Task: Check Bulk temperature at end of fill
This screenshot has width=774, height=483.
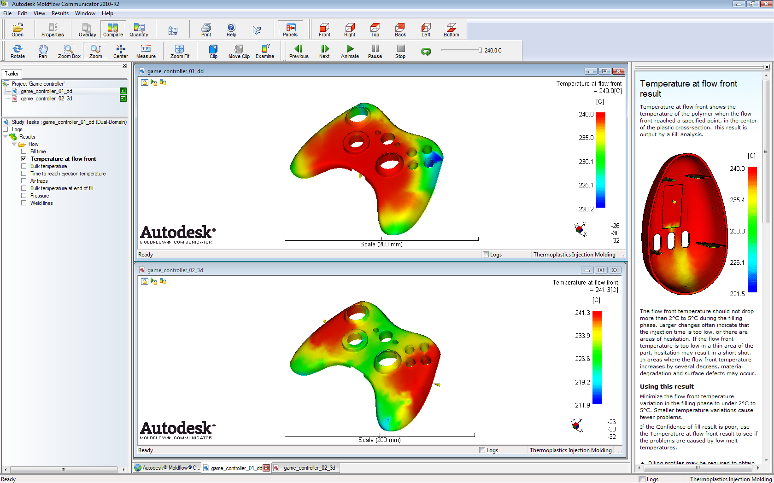Action: tap(23, 188)
